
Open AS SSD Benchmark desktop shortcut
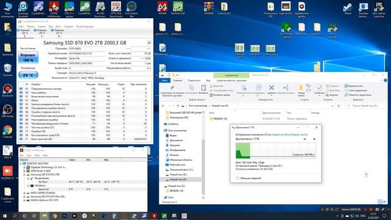pyautogui.click(x=100, y=10)
